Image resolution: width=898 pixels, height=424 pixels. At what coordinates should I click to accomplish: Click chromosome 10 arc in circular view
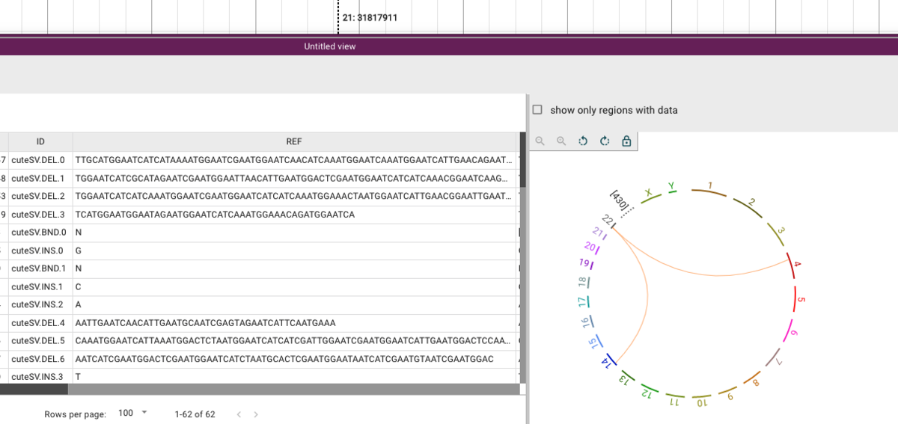700,396
